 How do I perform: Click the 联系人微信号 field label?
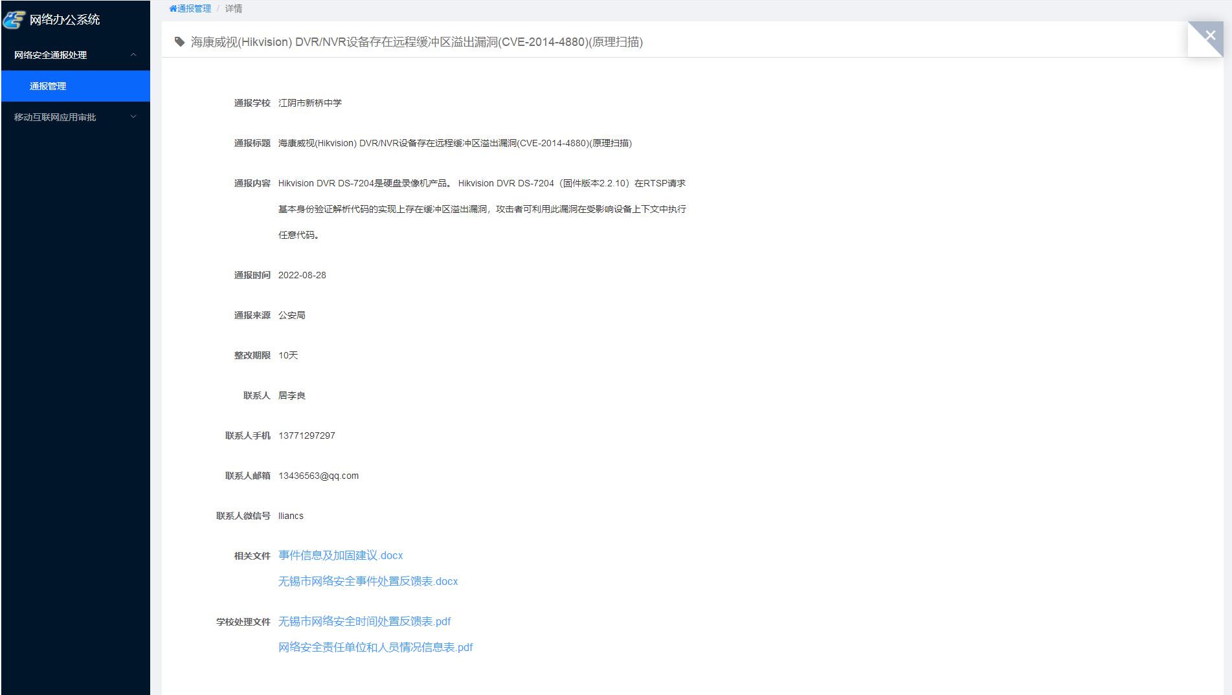coord(243,516)
